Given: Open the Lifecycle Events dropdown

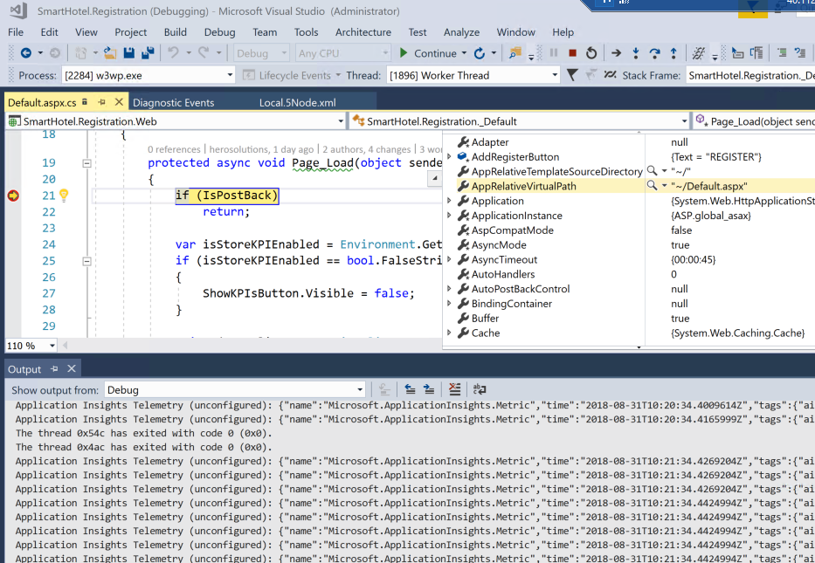Looking at the screenshot, I should (x=292, y=75).
